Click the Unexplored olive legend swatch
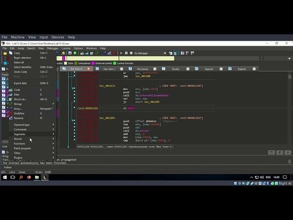Viewport: 293px width, 220px height. coord(76,63)
